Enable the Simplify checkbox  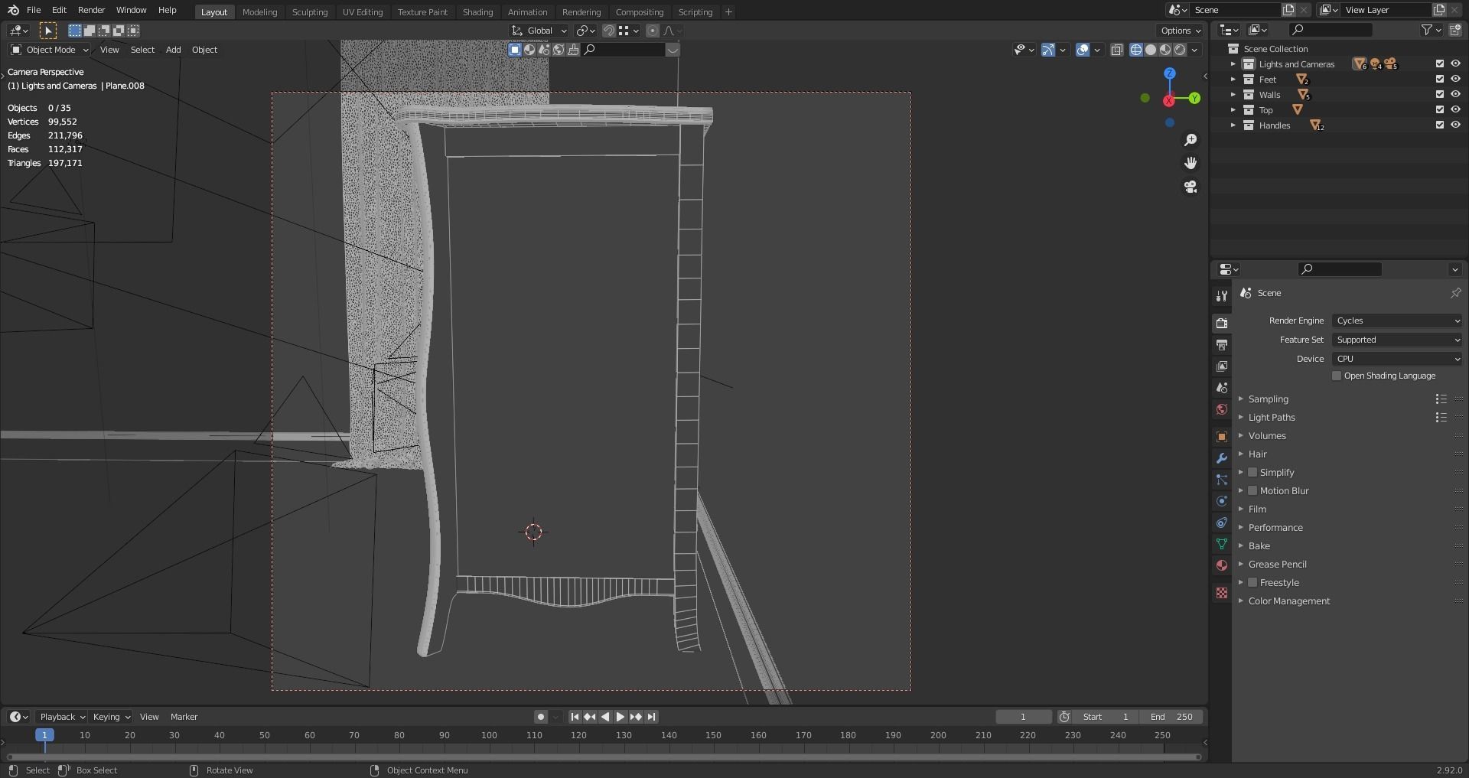tap(1252, 473)
